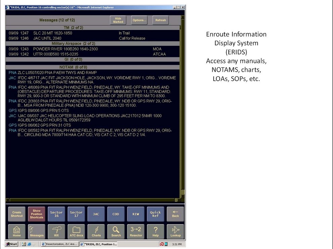Toggle Show Position Shortcuts button
The width and height of the screenshot is (333, 249).
pos(37,214)
